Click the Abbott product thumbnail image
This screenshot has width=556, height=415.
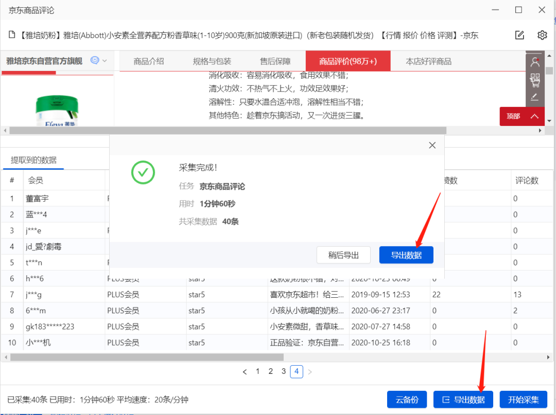57,110
